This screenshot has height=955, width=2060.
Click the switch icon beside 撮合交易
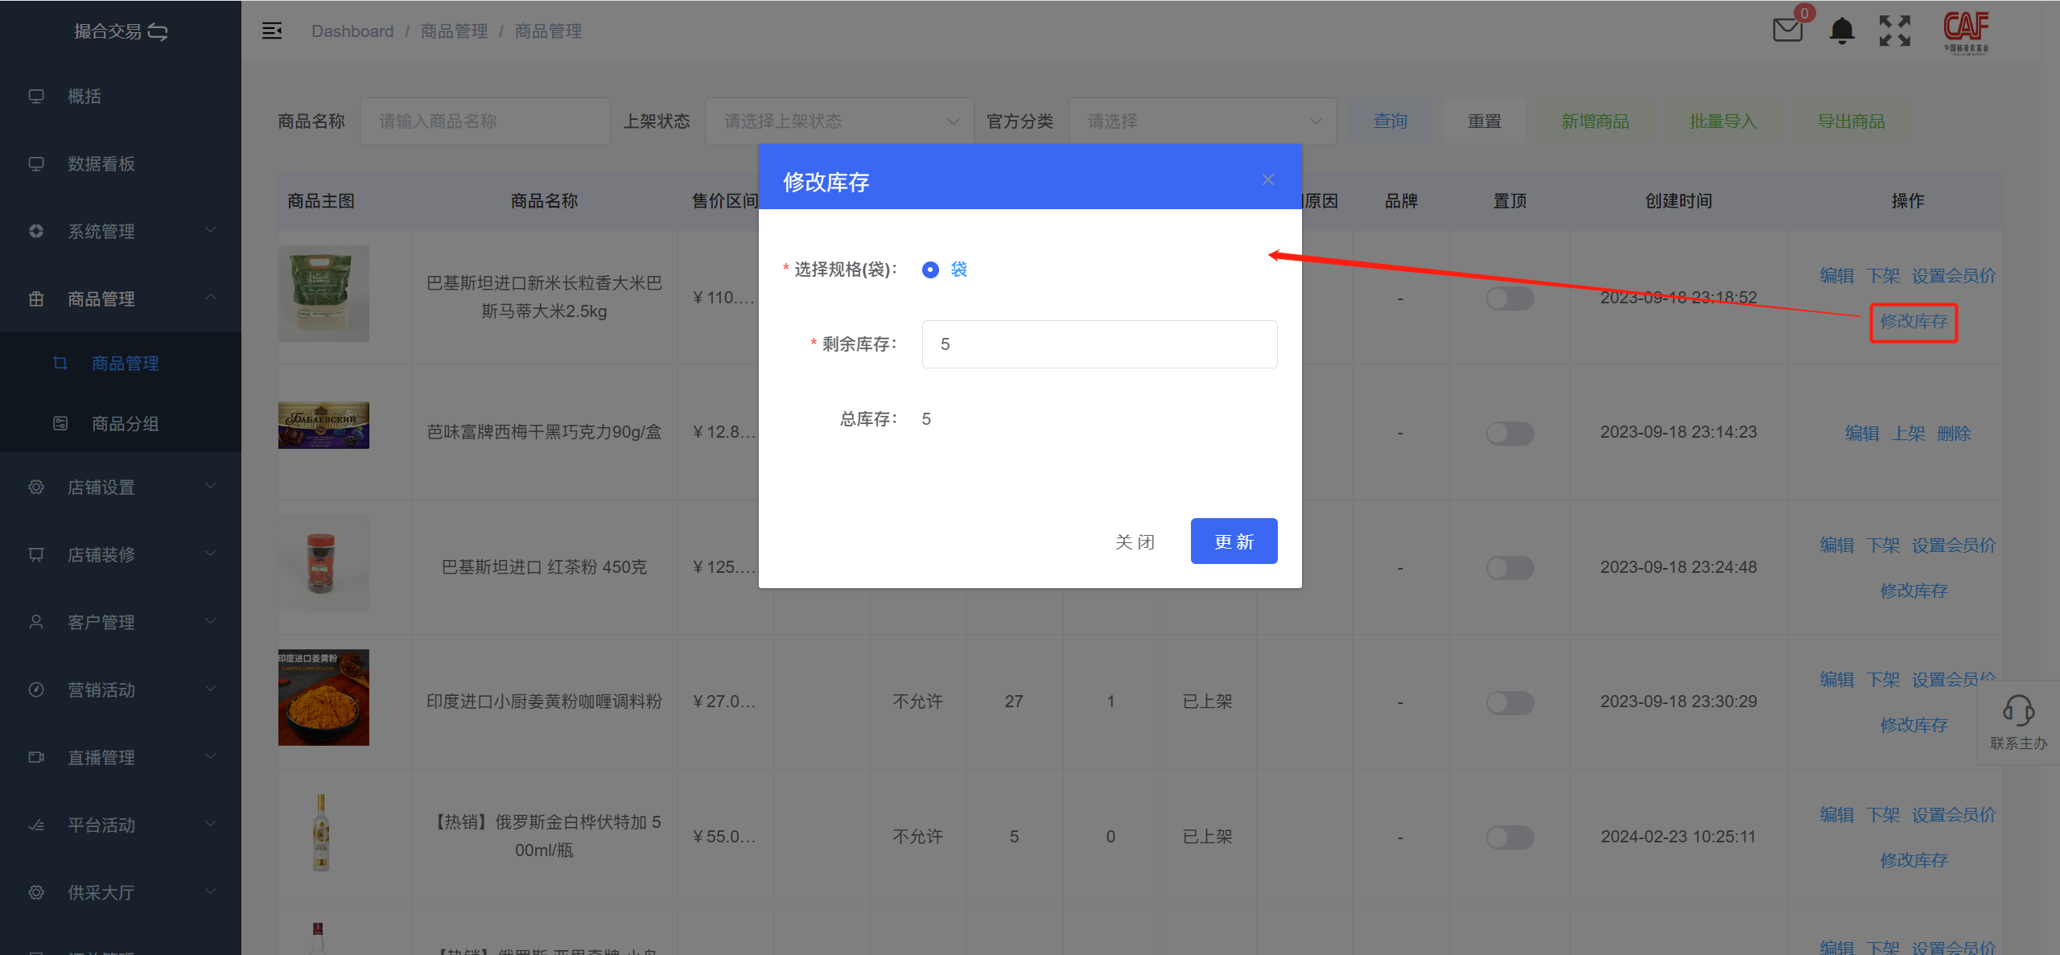point(159,31)
